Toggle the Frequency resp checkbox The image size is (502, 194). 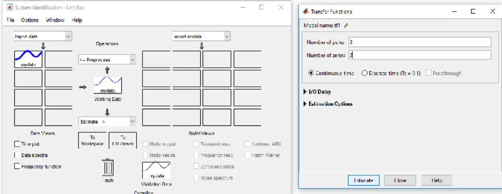tap(196, 155)
